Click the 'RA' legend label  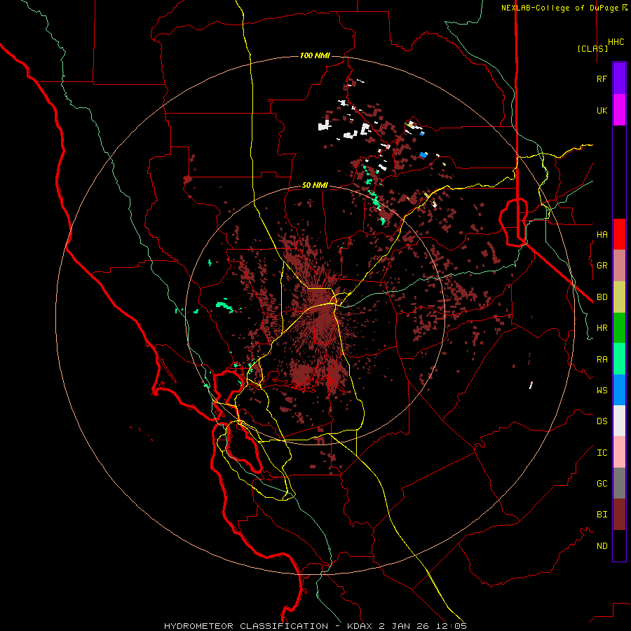602,359
